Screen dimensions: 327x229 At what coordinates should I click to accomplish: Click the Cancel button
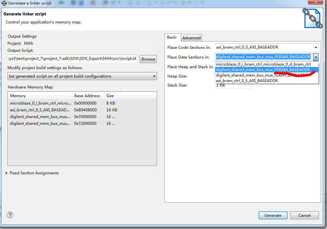tap(304, 215)
